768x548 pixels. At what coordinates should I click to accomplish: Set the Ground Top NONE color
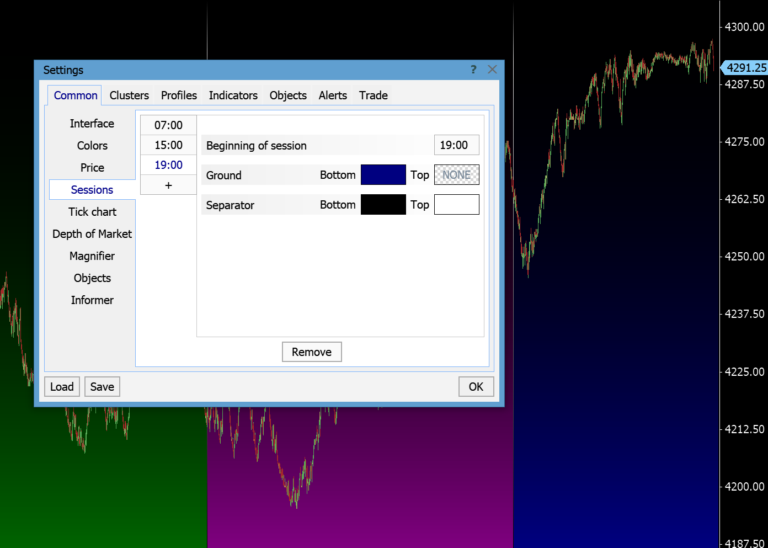coord(456,175)
